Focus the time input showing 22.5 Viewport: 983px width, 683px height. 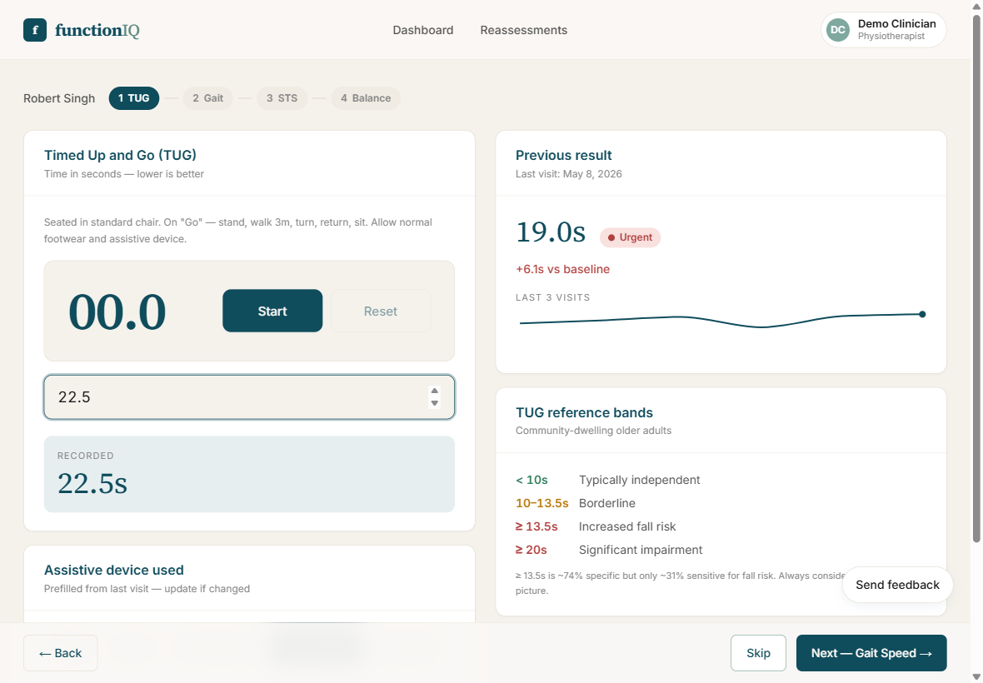(x=249, y=397)
